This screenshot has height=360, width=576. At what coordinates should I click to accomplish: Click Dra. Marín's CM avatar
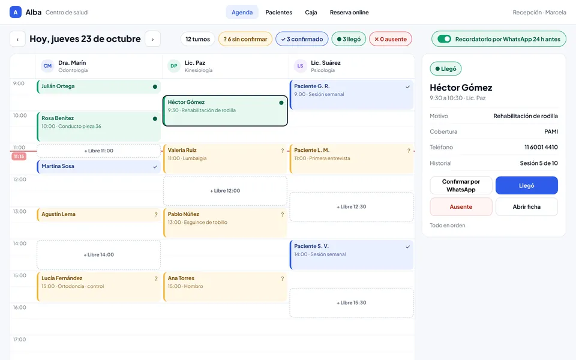[47, 66]
